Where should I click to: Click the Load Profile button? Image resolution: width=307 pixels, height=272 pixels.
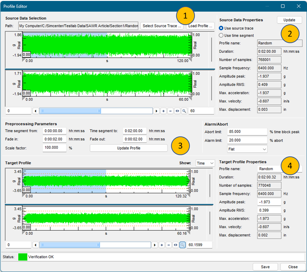point(200,26)
